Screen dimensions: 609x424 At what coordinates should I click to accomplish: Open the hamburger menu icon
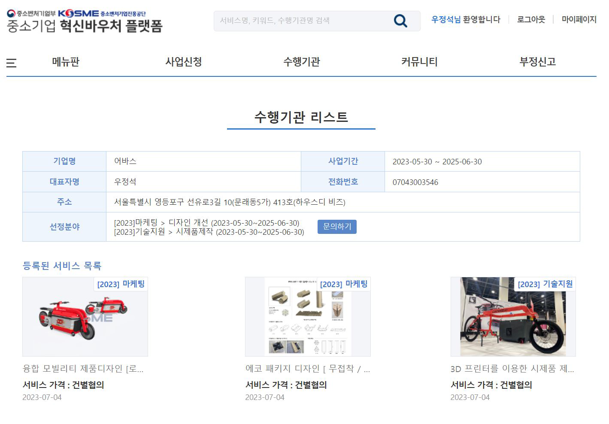12,63
